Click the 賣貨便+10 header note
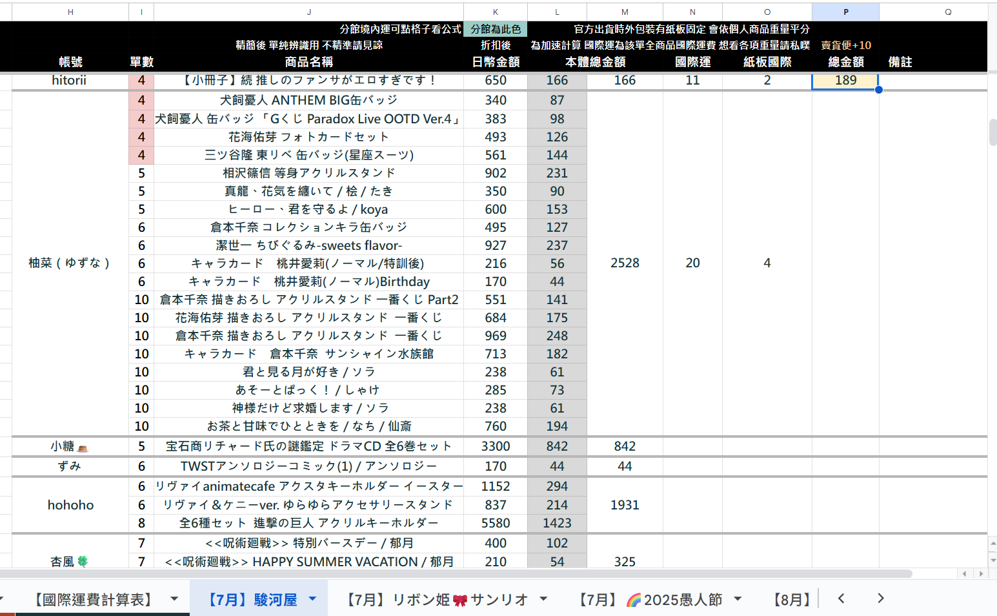997x616 pixels. click(x=845, y=45)
